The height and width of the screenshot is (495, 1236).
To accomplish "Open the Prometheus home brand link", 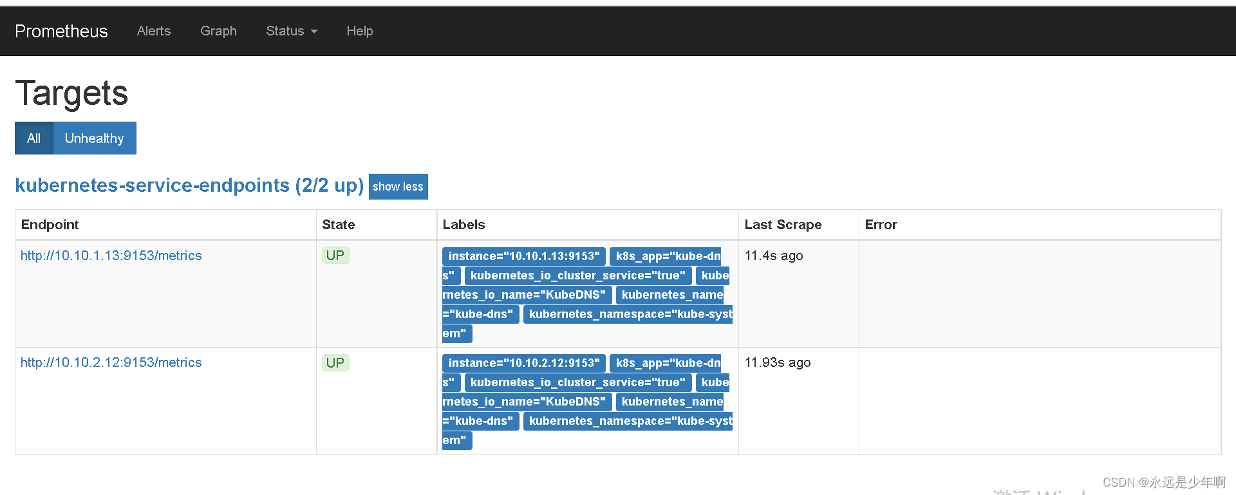I will pos(61,31).
